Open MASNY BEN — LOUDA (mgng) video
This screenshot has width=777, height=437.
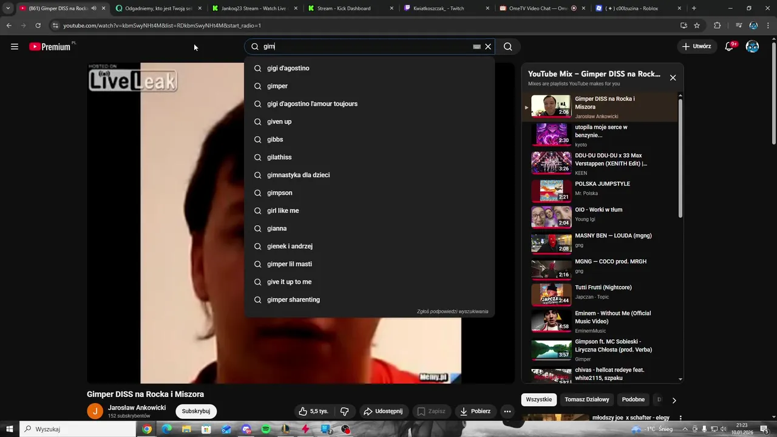pos(601,242)
